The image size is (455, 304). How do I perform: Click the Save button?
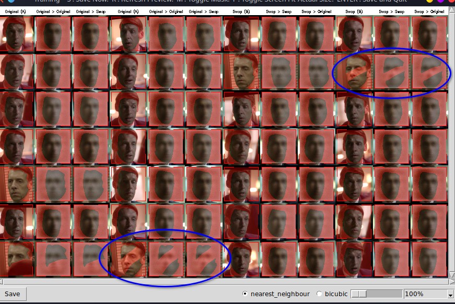[13, 294]
